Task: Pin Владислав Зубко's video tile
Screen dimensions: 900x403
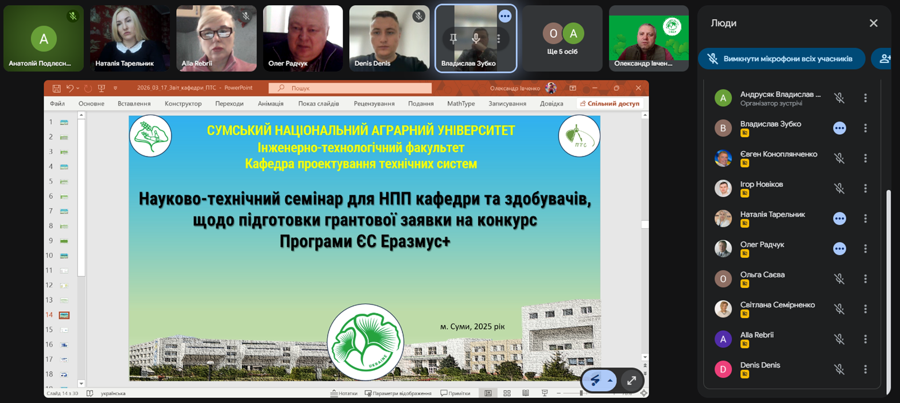Action: click(453, 38)
